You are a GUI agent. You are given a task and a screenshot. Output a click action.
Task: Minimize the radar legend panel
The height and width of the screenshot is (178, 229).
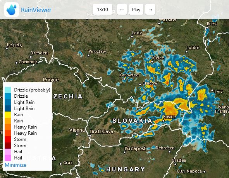tap(15, 165)
